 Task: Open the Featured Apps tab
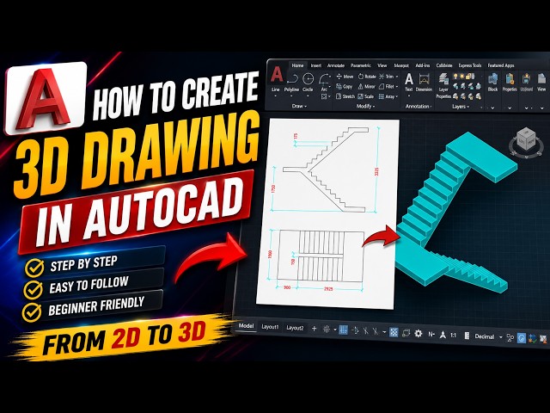[501, 65]
